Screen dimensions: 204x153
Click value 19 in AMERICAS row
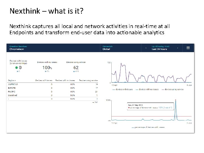tap(96, 84)
